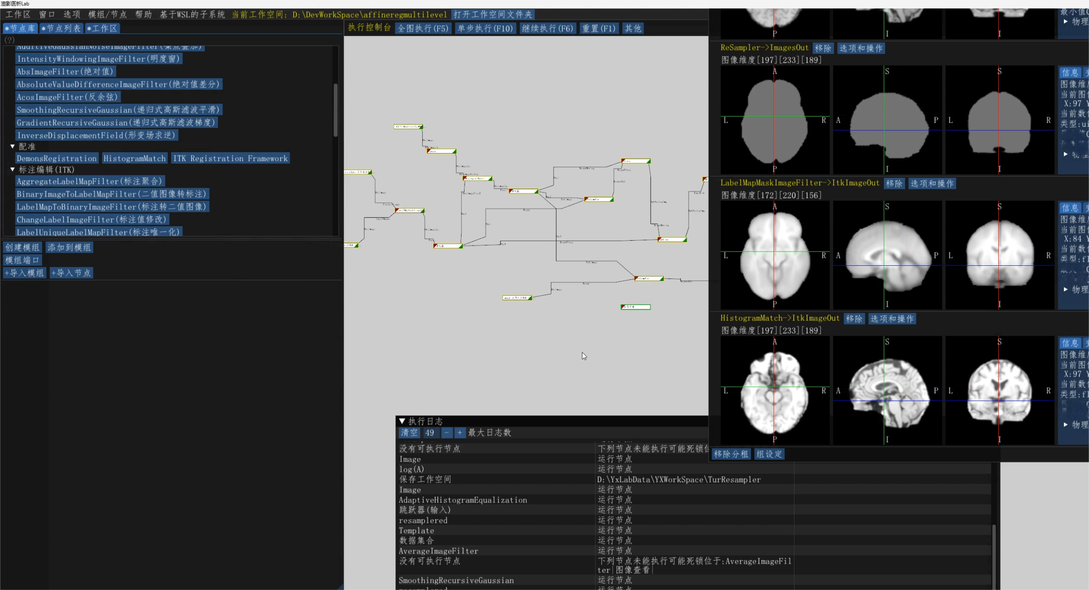Click 移除分组 button

pos(731,454)
